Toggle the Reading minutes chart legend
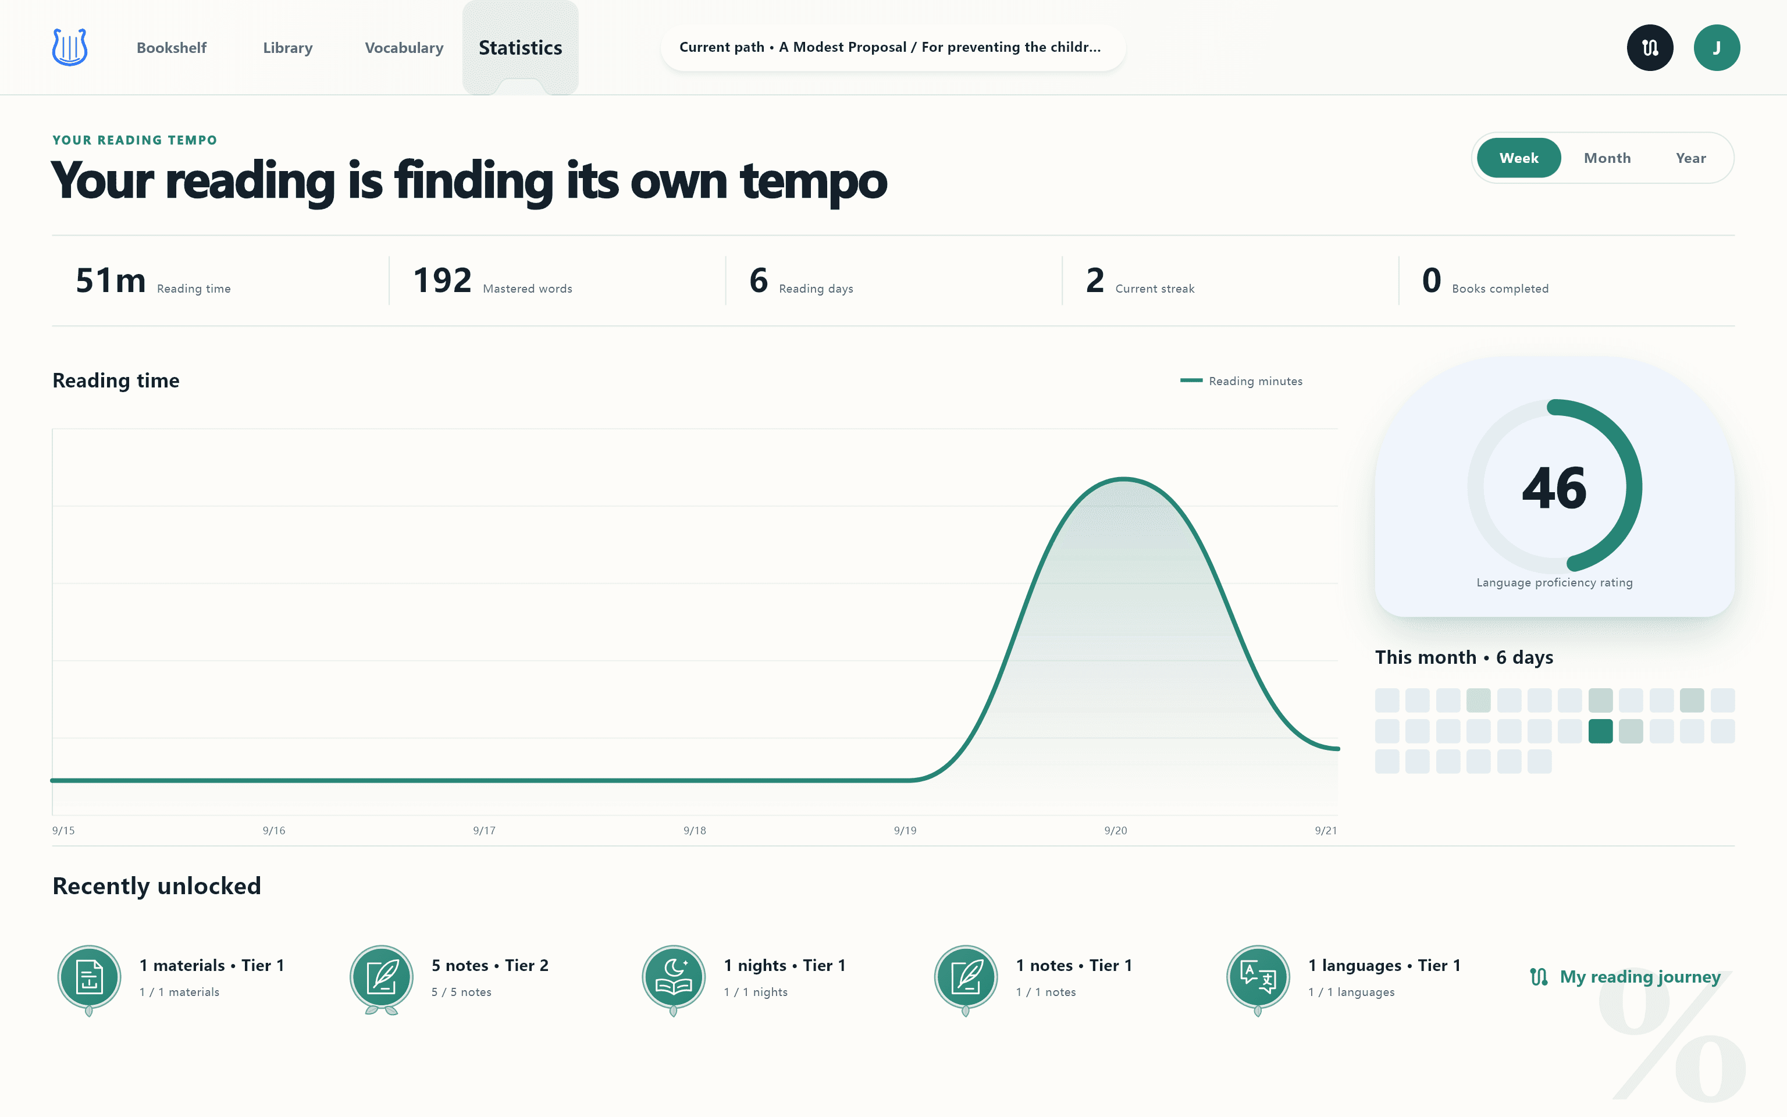 point(1241,381)
